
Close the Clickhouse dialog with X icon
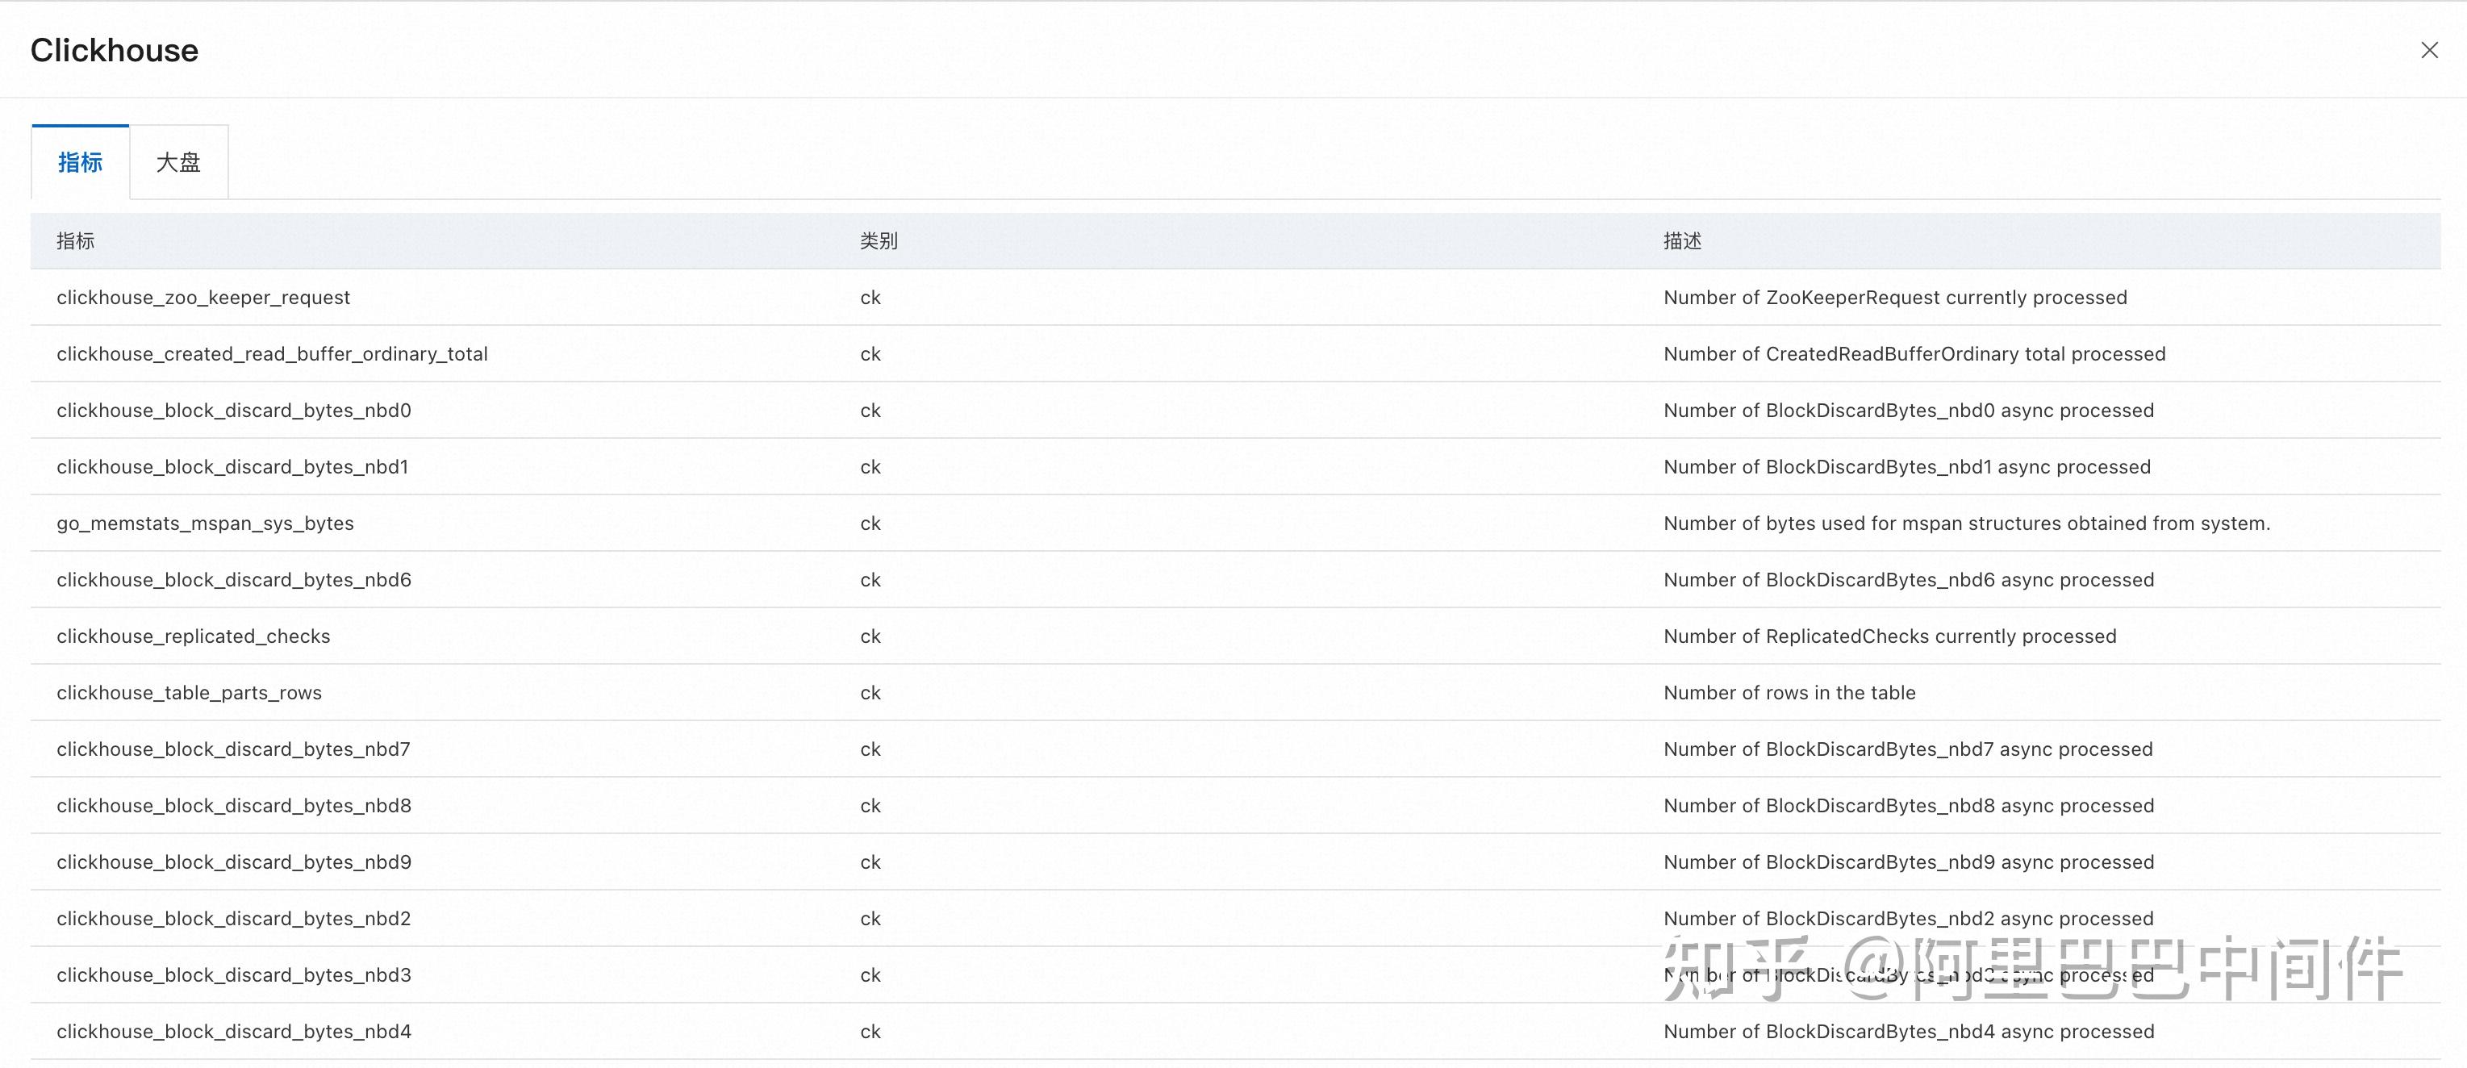2429,50
